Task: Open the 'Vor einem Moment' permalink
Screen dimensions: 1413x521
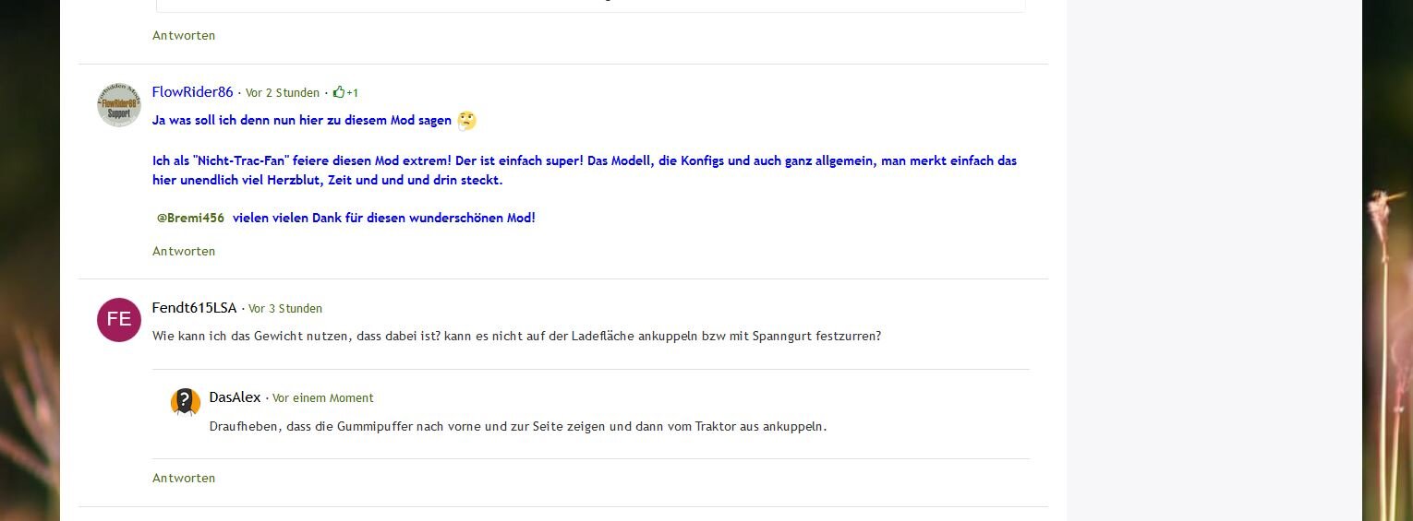Action: point(322,398)
